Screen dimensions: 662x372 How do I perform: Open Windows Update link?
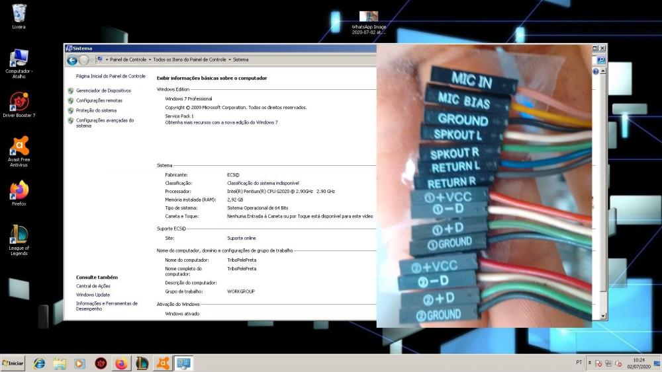click(x=93, y=295)
